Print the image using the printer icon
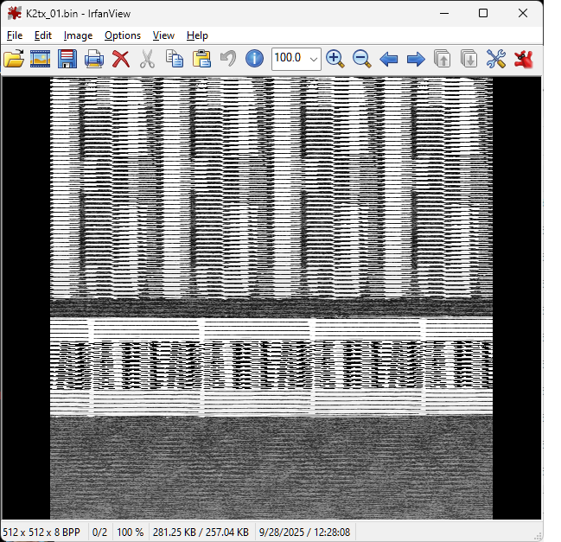The height and width of the screenshot is (542, 561). point(94,59)
